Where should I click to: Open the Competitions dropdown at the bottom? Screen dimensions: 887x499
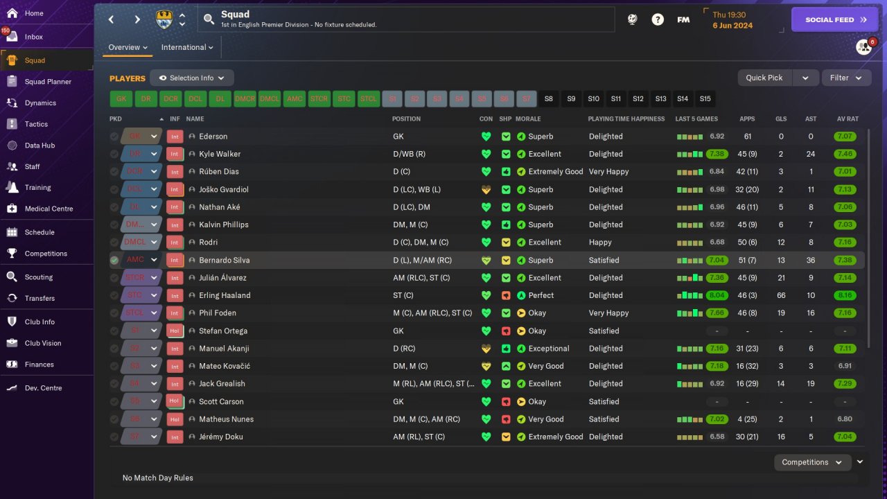click(x=812, y=462)
